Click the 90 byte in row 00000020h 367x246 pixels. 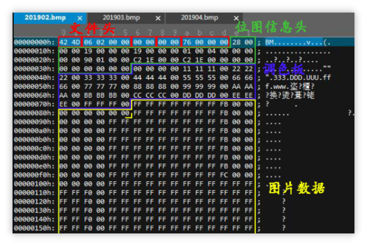tap(88, 60)
